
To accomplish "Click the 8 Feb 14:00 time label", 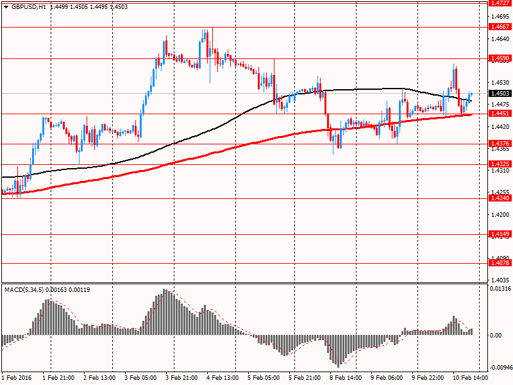I will point(346,378).
